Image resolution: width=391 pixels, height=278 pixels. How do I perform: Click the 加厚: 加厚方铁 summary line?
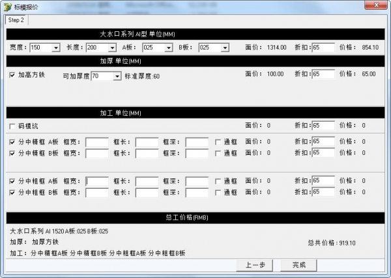(x=35, y=242)
